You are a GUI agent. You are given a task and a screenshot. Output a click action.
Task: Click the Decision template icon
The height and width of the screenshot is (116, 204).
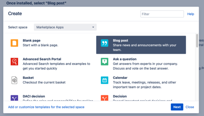(x=105, y=98)
